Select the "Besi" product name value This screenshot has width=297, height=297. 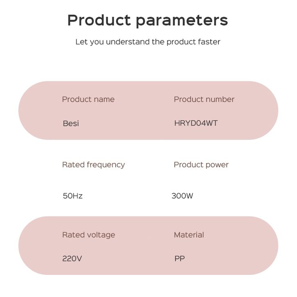[x=71, y=123]
